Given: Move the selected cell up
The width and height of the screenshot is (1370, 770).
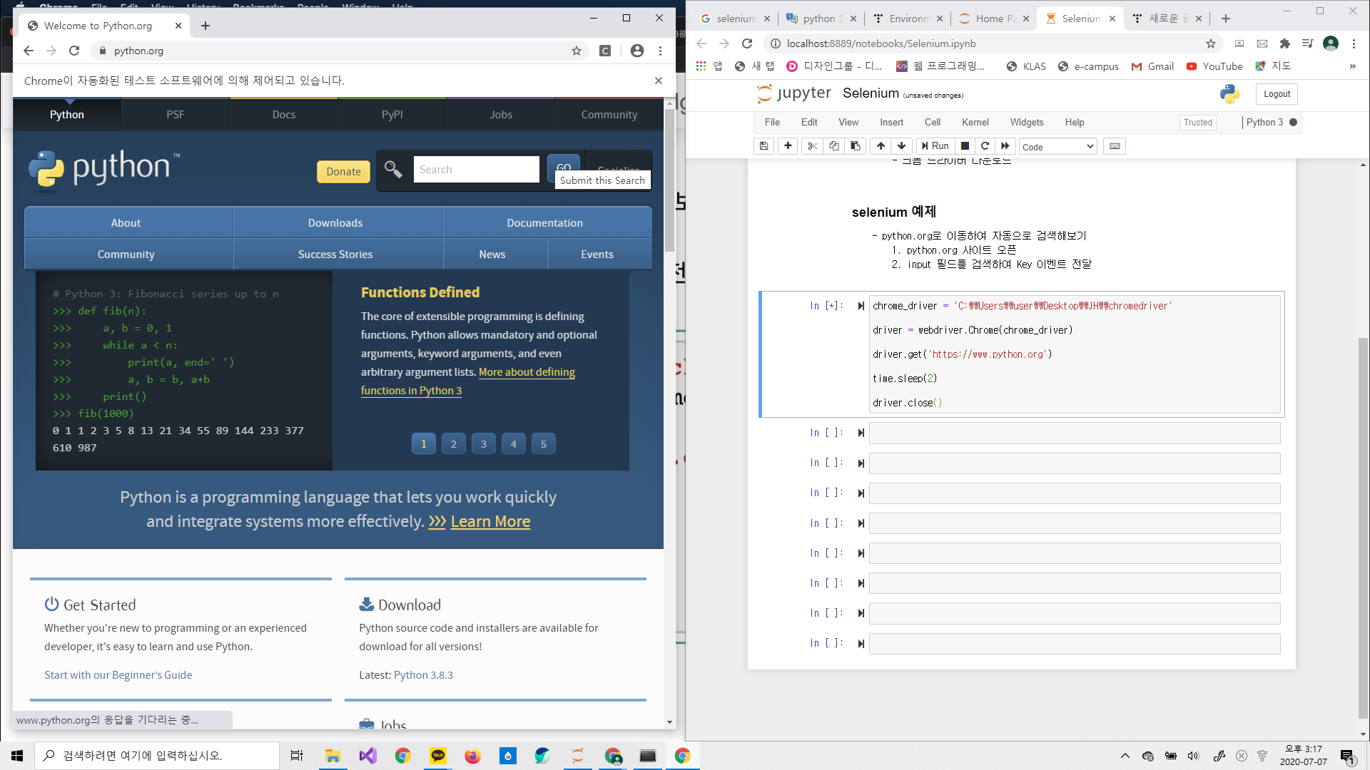Looking at the screenshot, I should [x=881, y=146].
